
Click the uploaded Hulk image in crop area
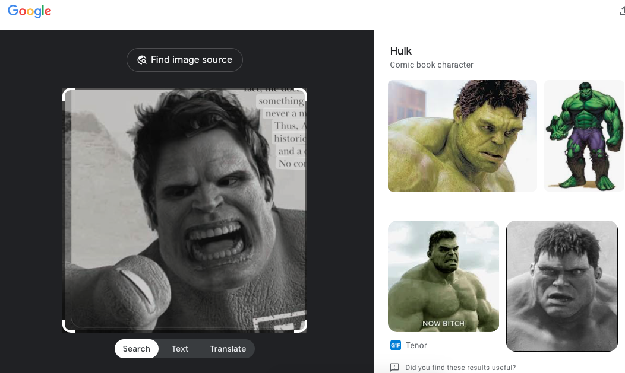tap(185, 210)
